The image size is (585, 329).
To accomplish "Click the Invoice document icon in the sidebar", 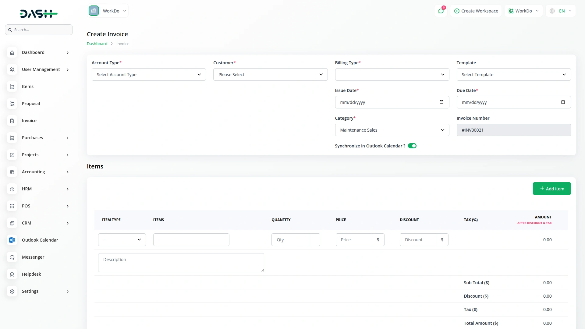I will pos(12,121).
